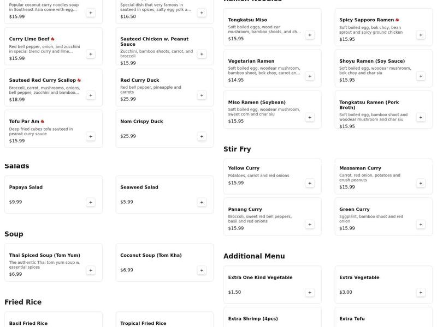
Task: Click plus button for Sauteed Red Curry Scallop
Action: click(x=91, y=95)
